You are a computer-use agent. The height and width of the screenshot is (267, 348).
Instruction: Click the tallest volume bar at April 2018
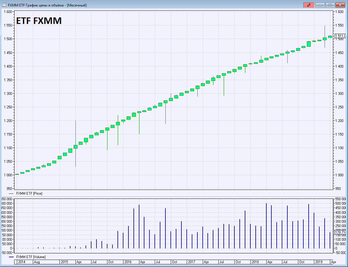click(x=266, y=226)
